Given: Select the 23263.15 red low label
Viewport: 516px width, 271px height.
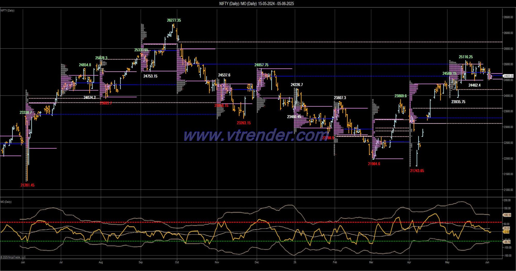Looking at the screenshot, I should 244,123.
